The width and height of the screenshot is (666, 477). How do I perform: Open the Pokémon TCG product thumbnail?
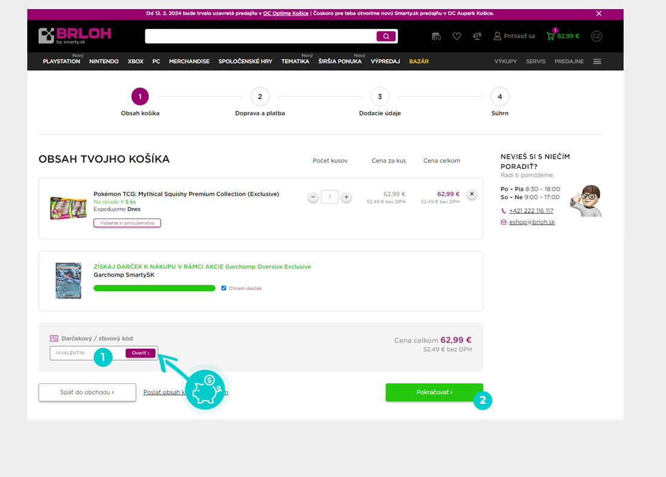tap(68, 208)
